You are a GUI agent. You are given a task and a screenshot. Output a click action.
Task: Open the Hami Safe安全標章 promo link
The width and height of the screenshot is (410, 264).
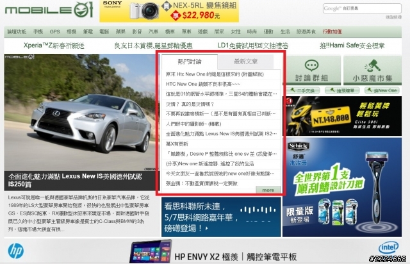(352, 45)
